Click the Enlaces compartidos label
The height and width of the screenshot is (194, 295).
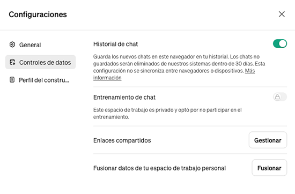(x=122, y=140)
